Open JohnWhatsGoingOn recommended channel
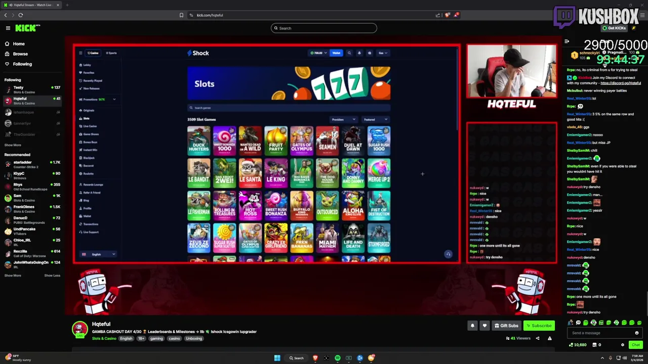The image size is (648, 364). tap(31, 264)
